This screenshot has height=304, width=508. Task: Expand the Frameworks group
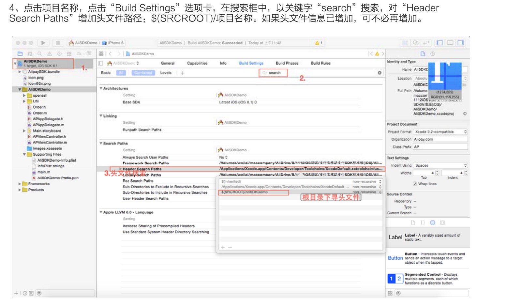pos(20,184)
